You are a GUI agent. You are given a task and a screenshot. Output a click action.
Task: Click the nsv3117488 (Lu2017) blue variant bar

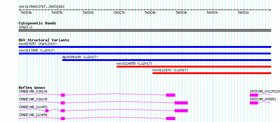click(x=145, y=53)
